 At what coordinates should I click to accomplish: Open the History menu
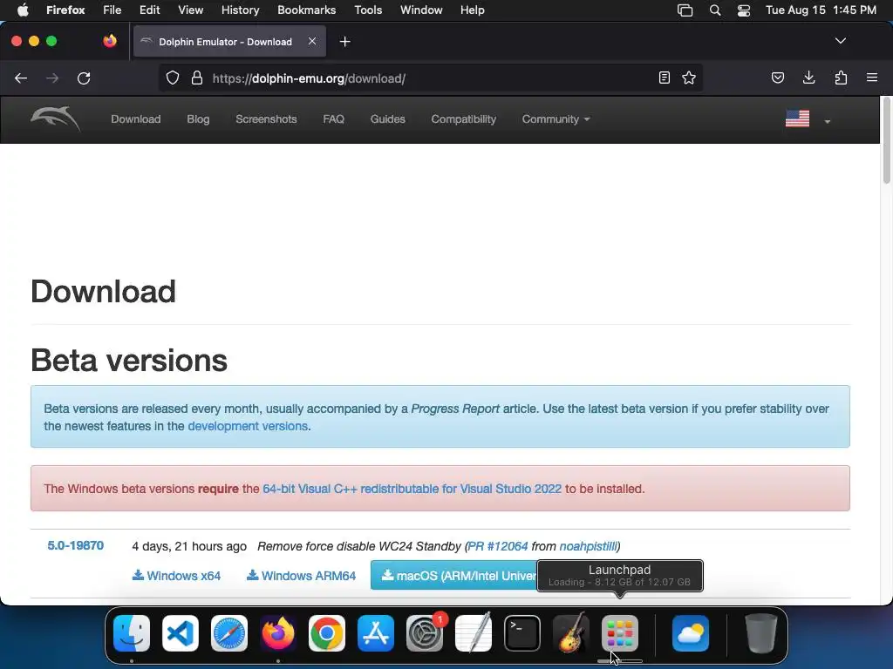point(241,10)
